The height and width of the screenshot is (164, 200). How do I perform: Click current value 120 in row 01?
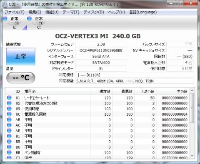pos(107,98)
